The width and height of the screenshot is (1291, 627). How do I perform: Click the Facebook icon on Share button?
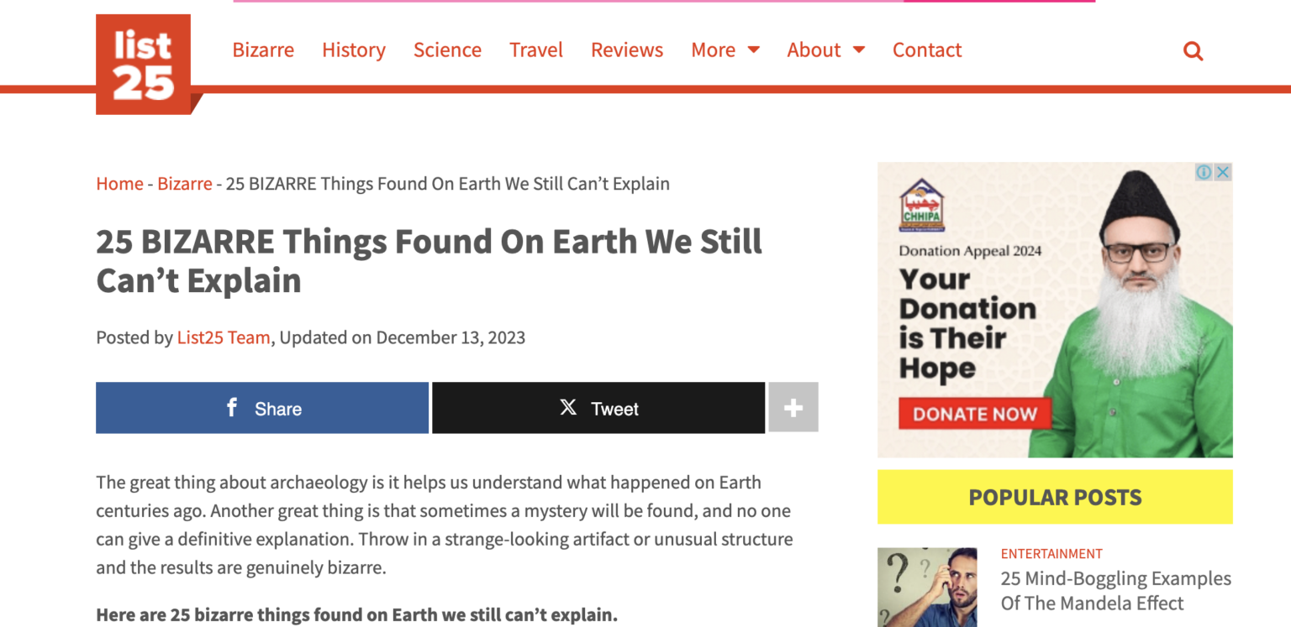point(231,408)
